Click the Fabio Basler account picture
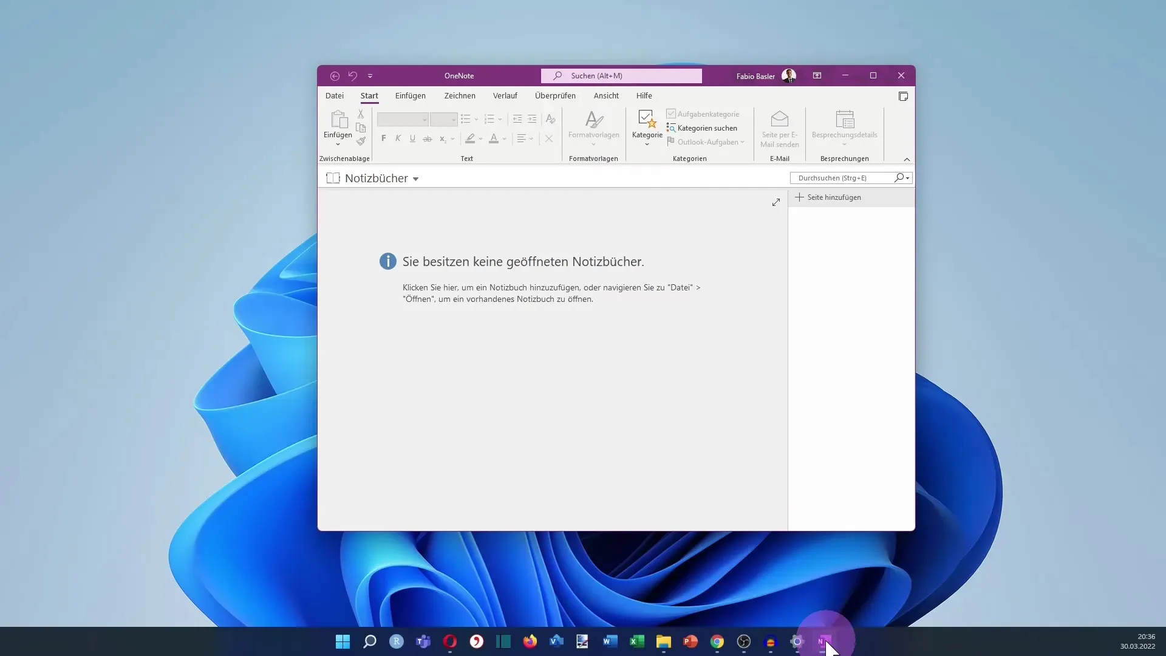Image resolution: width=1166 pixels, height=656 pixels. pos(789,76)
